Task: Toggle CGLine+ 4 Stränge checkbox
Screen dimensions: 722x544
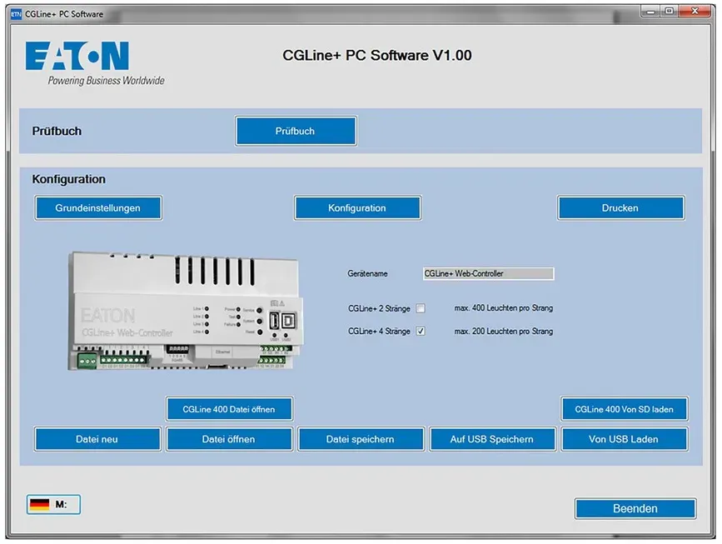Action: tap(421, 332)
